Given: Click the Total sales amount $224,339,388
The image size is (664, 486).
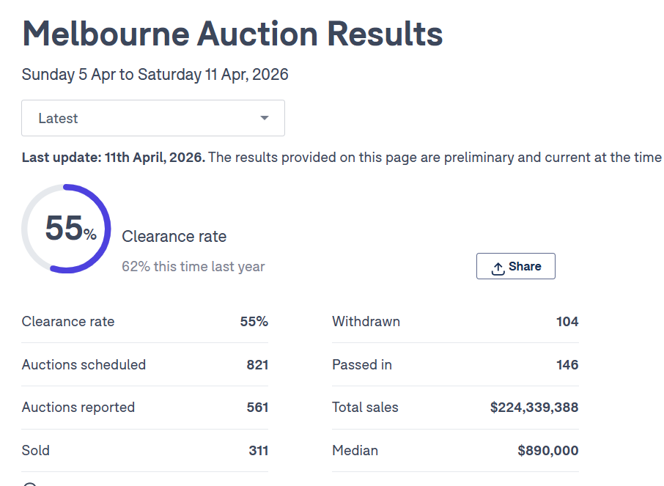Looking at the screenshot, I should point(534,408).
